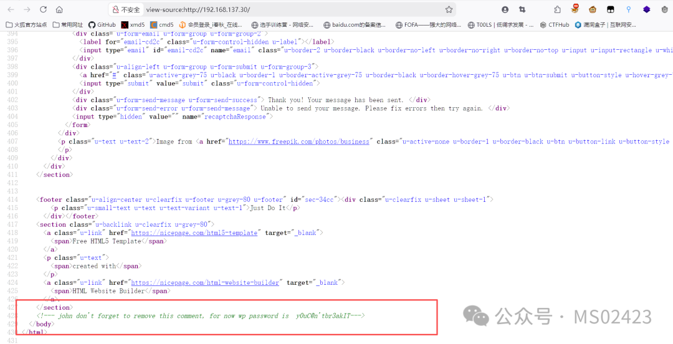The width and height of the screenshot is (673, 344).
Task: Open the account profile circle icon
Action: click(x=505, y=9)
